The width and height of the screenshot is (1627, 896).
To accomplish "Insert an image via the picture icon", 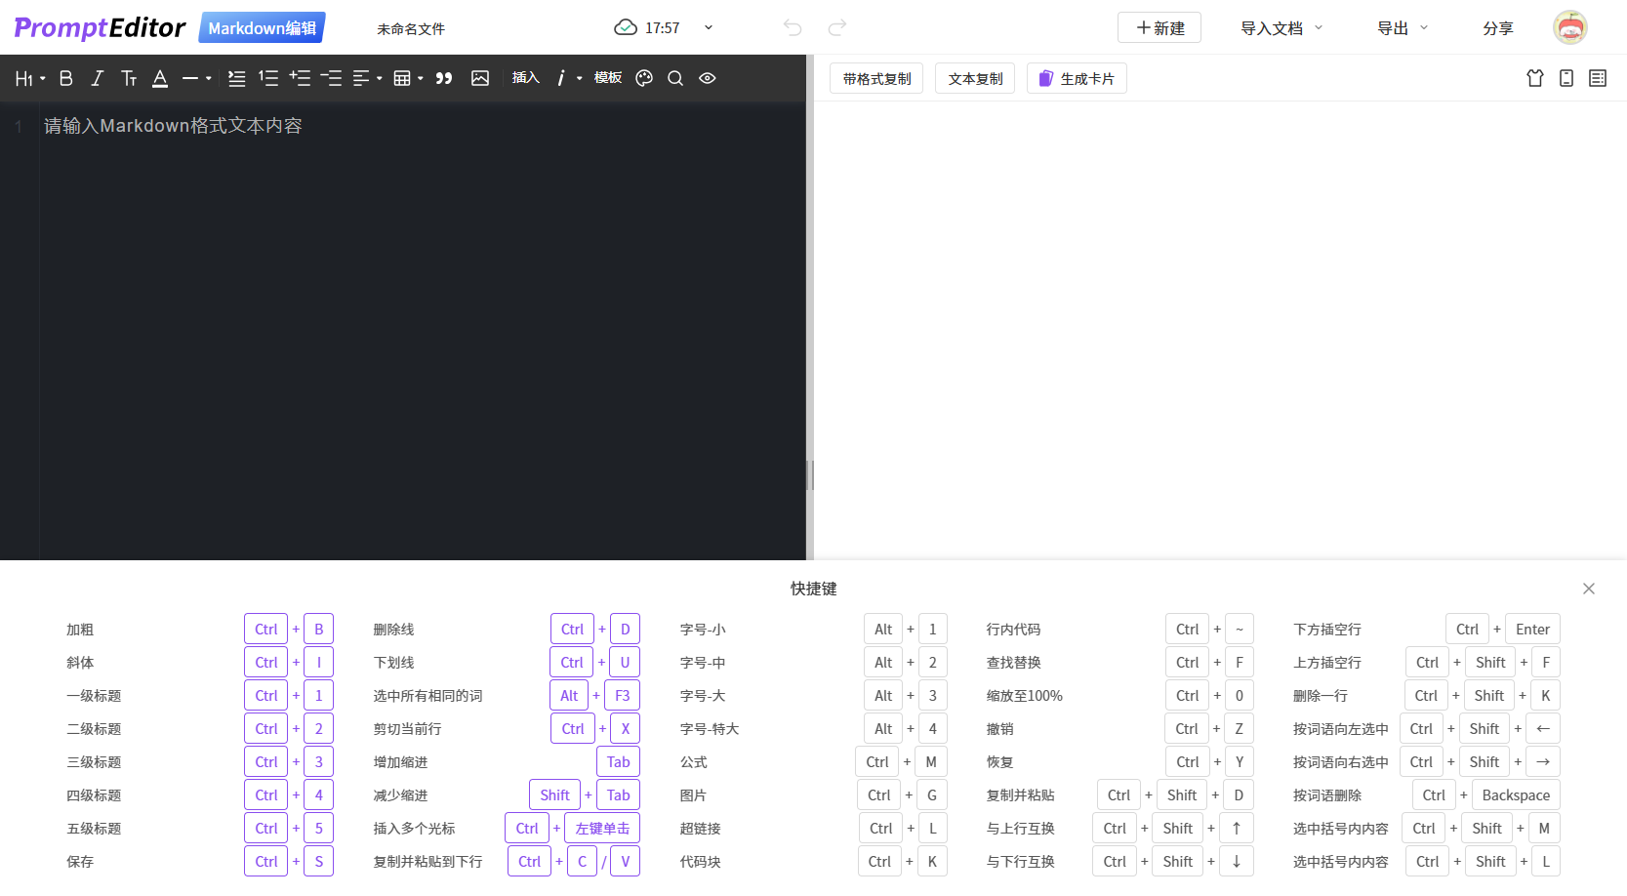I will (480, 78).
